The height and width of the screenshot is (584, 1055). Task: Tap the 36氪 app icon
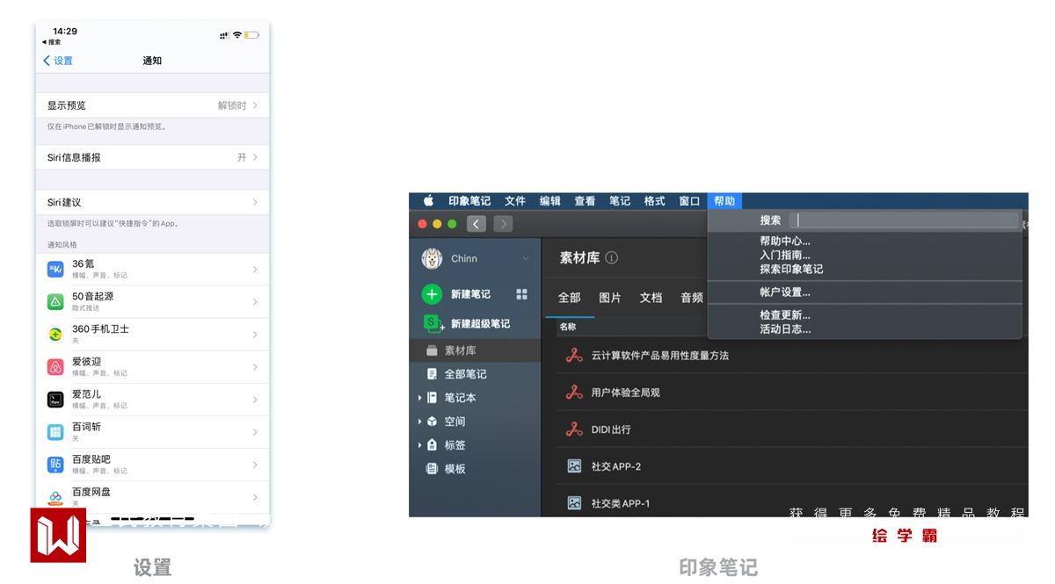click(x=55, y=269)
